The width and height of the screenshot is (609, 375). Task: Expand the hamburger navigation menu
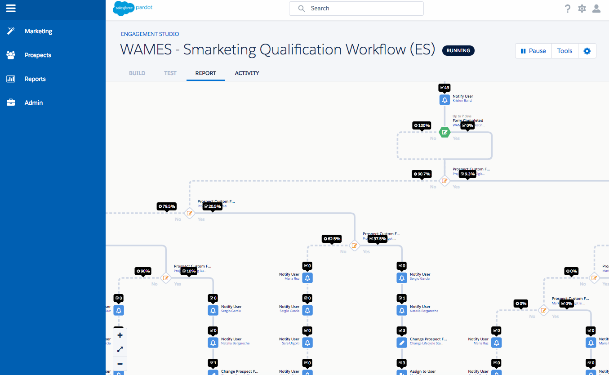(x=10, y=8)
